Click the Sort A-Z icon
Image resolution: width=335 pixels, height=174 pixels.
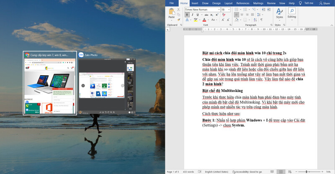pyautogui.click(x=255, y=20)
